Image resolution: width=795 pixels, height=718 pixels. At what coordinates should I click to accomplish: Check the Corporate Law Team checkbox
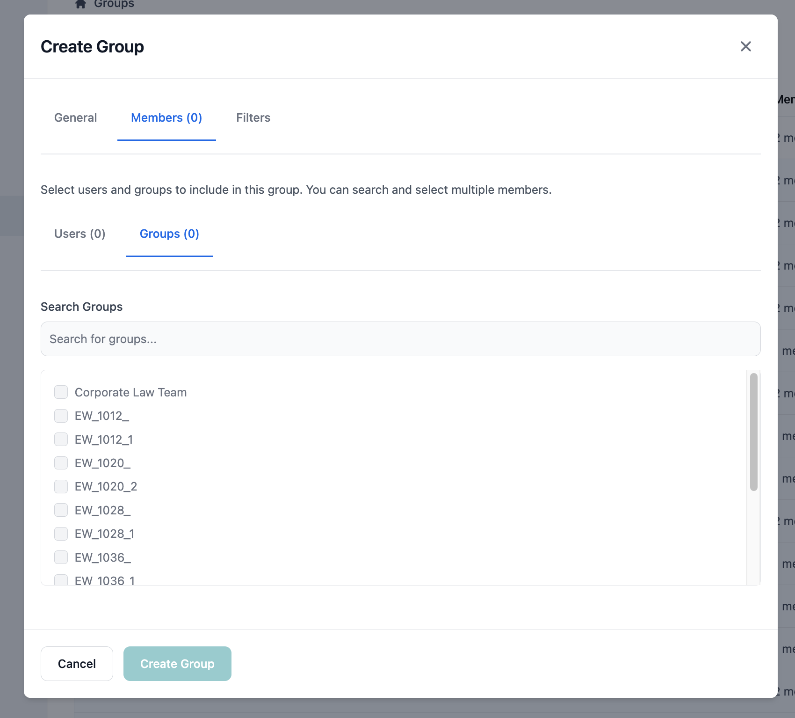tap(61, 392)
